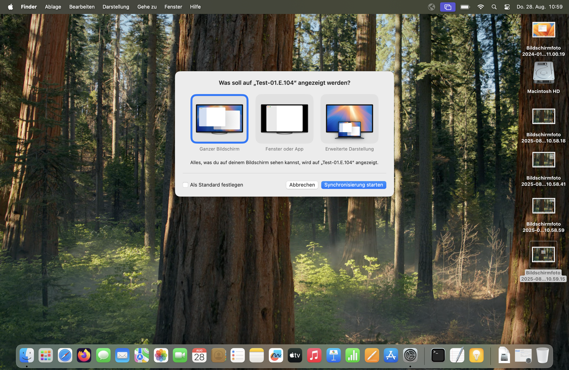This screenshot has height=370, width=569.
Task: Click the Abbrechen button
Action: coord(302,185)
